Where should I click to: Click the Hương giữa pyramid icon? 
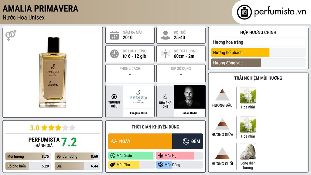[x=222, y=124]
